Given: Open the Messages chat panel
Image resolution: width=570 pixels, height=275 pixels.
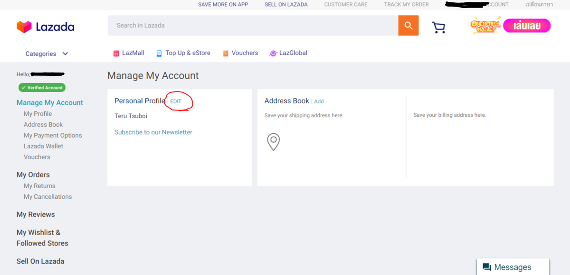Looking at the screenshot, I should [x=513, y=267].
